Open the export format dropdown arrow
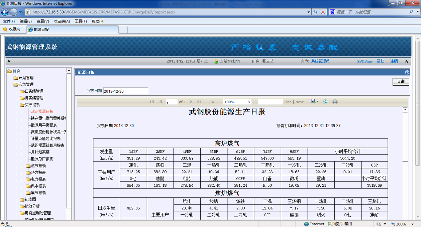The image size is (421, 227). point(318,102)
